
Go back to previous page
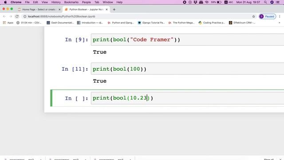tap(4, 16)
